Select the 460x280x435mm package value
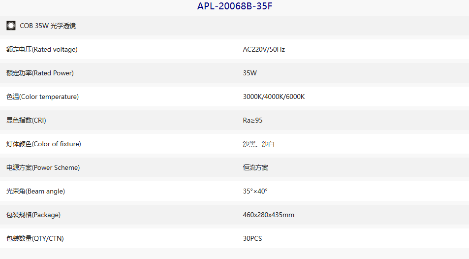Viewport: 469px width, 259px height. coord(269,215)
